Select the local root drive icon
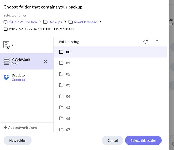174x150 pixels. (6, 45)
